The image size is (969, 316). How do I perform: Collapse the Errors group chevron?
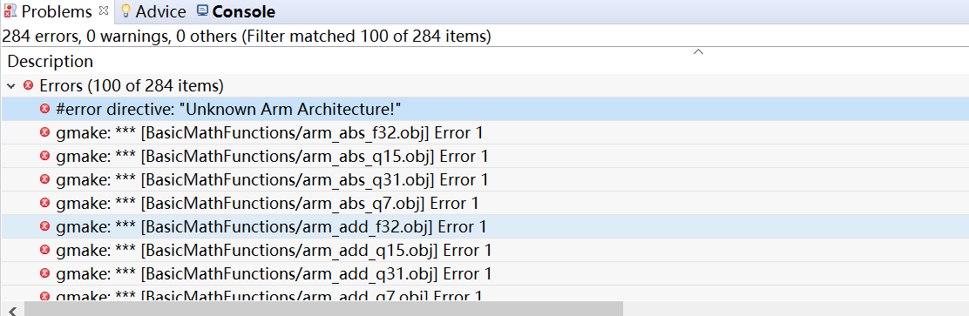(10, 85)
